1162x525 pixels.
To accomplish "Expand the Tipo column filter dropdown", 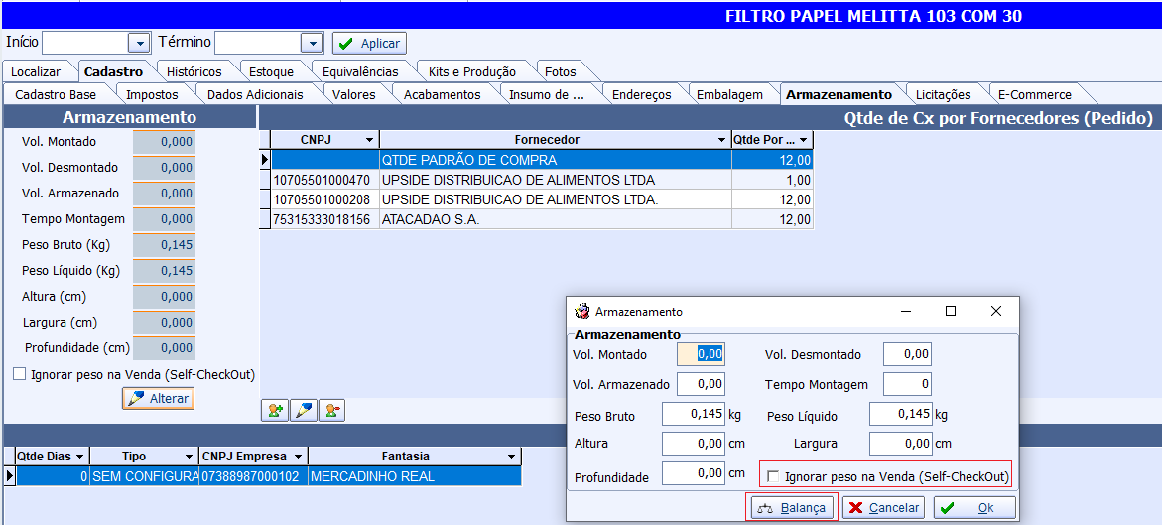I will (190, 457).
